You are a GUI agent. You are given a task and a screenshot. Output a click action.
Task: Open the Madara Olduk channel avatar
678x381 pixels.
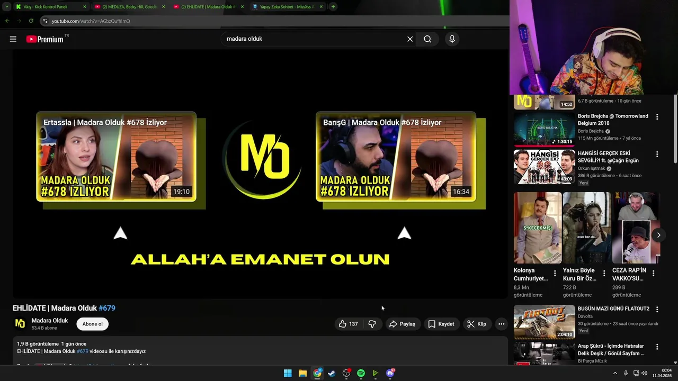[x=20, y=324]
